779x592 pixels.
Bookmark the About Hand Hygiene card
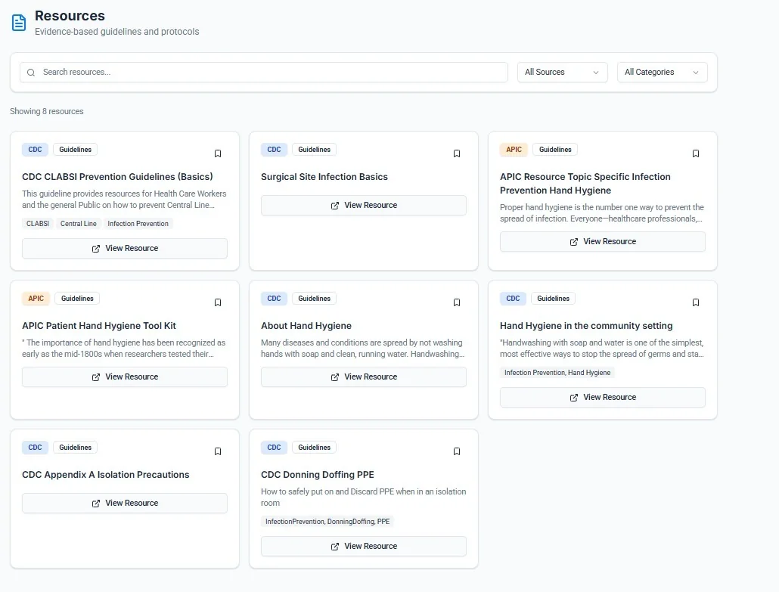point(457,302)
